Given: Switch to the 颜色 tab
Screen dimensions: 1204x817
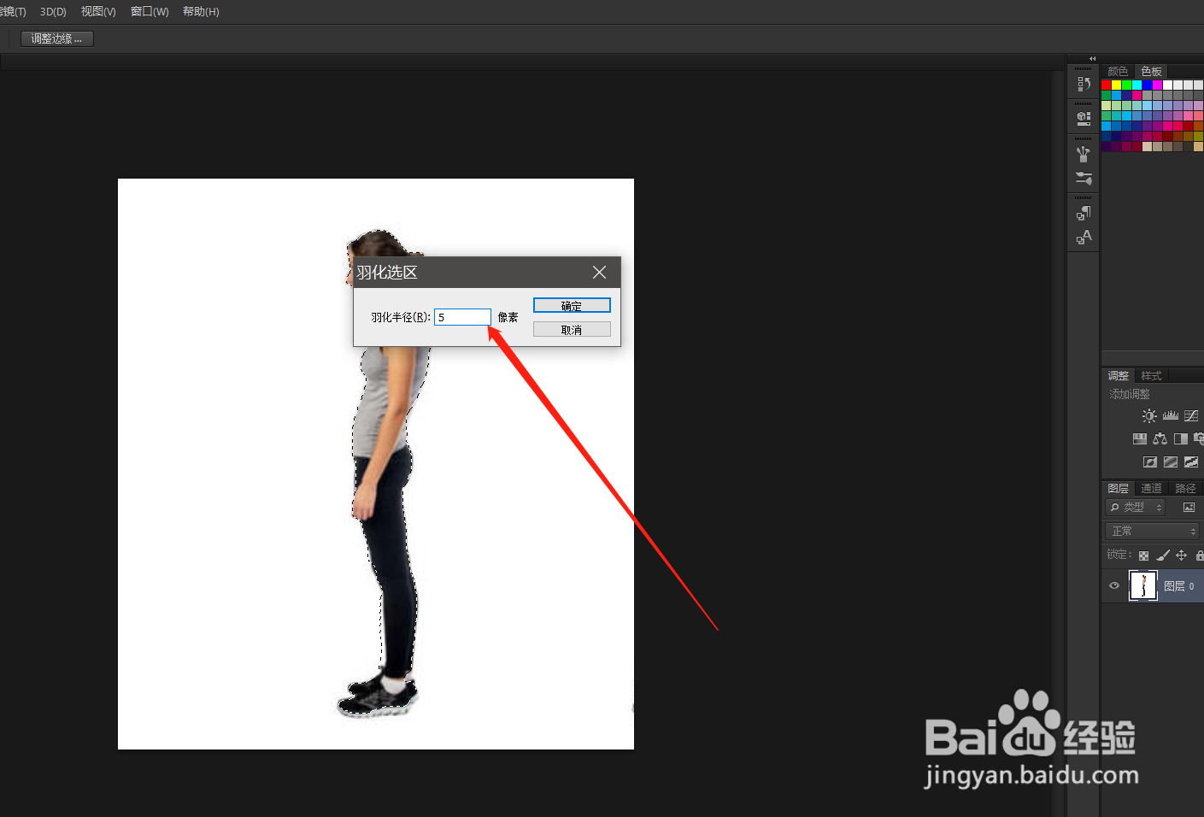Looking at the screenshot, I should (1118, 71).
